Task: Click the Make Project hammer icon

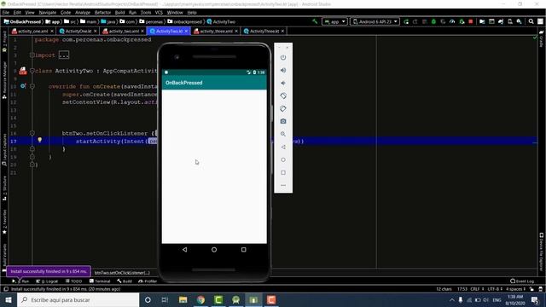Action: pos(315,21)
